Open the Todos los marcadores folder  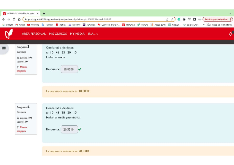pos(220,25)
